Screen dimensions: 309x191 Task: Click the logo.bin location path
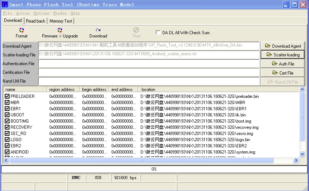tap(195, 139)
